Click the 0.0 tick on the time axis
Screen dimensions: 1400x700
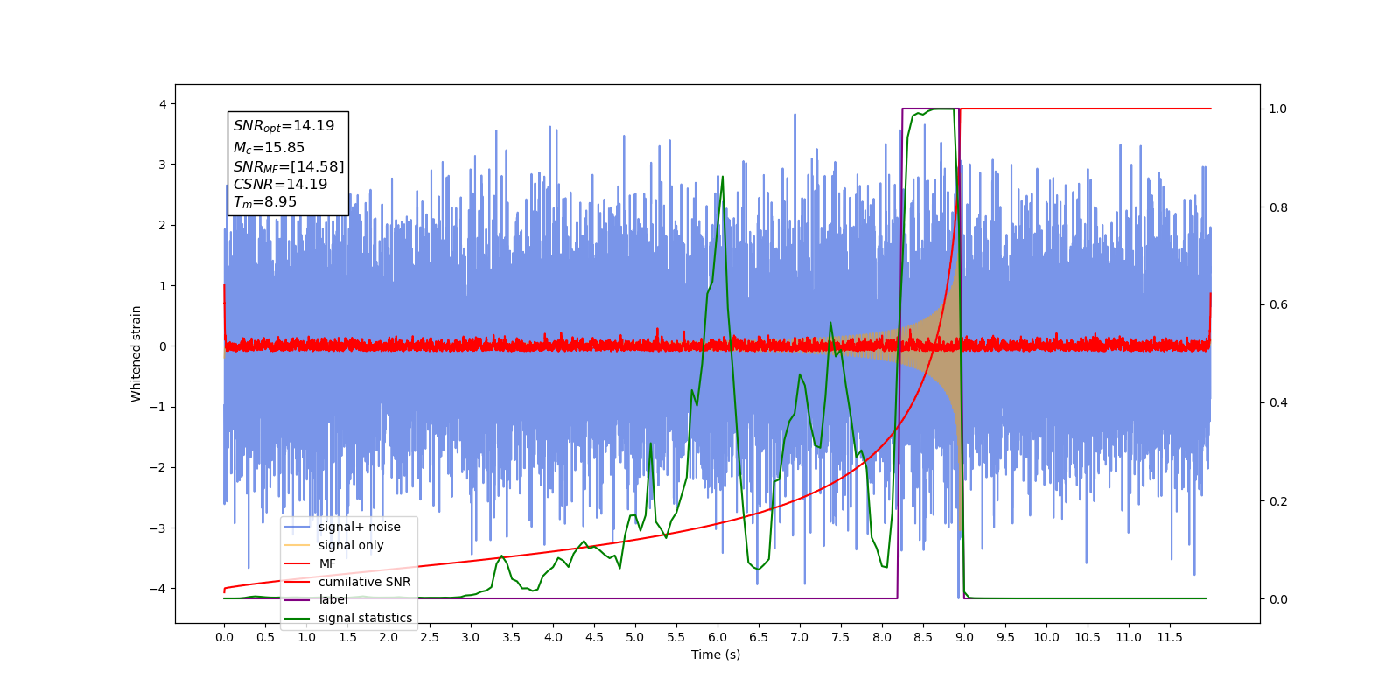click(224, 637)
